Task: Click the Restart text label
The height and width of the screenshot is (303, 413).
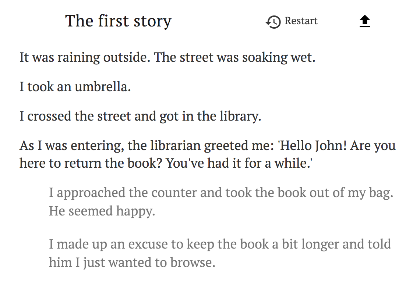Action: tap(301, 21)
